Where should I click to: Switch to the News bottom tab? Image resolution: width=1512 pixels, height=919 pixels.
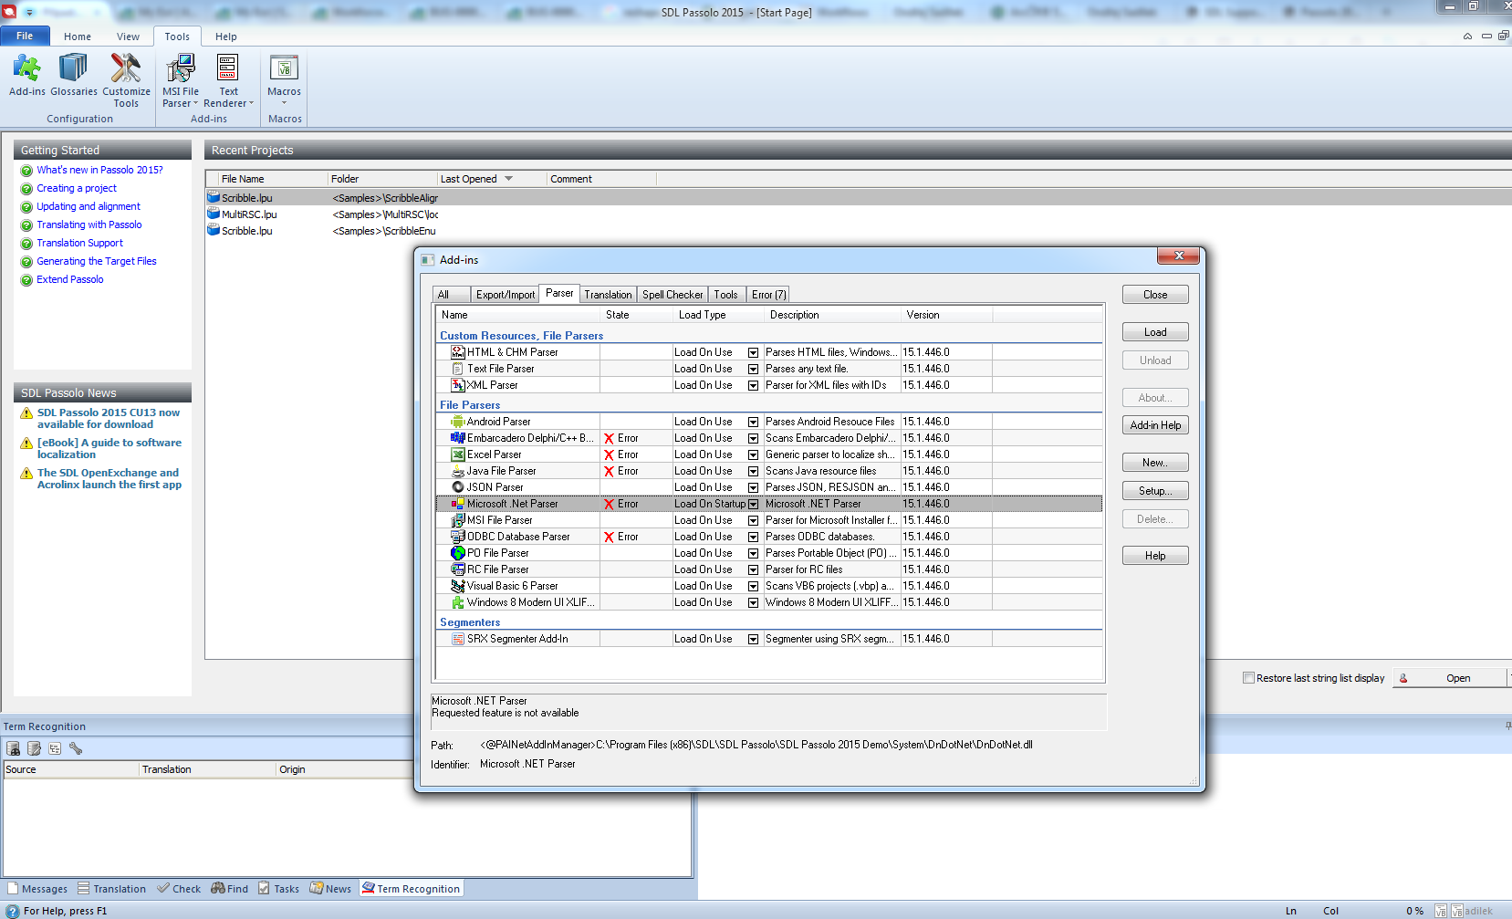pos(330,889)
